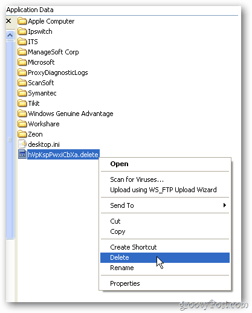Collapse the left panel chevron
This screenshot has width=252, height=313.
pos(10,36)
